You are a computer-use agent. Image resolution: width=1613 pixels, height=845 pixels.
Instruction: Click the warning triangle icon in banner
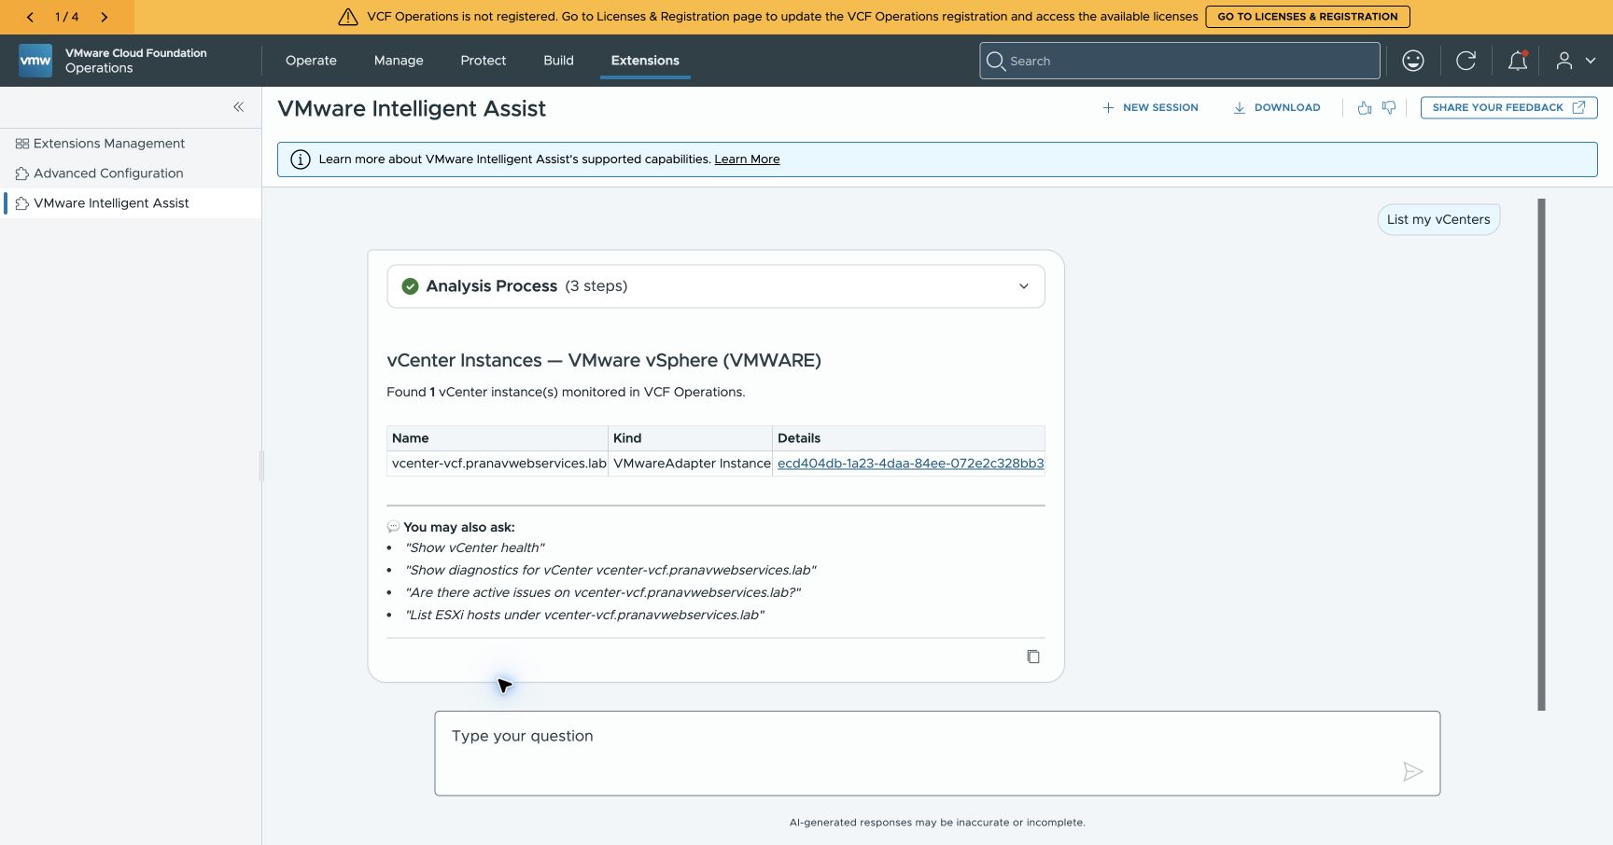point(348,17)
